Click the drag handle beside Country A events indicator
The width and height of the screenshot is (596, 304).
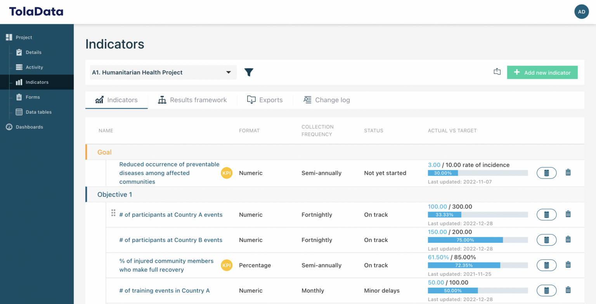(x=113, y=213)
